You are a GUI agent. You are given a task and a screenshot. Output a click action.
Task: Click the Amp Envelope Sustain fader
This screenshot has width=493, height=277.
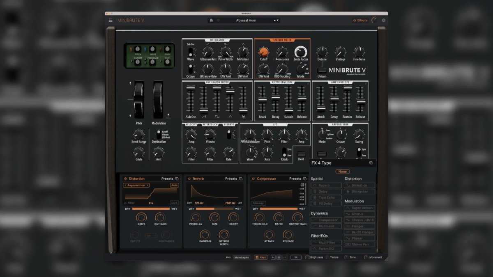point(347,89)
